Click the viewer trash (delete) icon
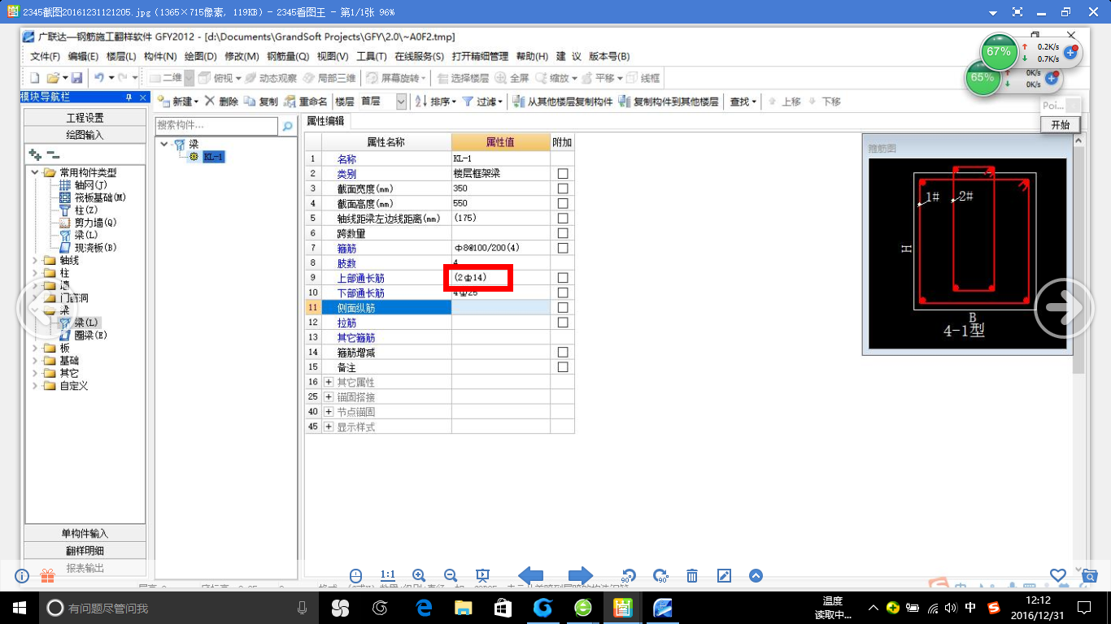This screenshot has height=624, width=1111. (x=692, y=575)
